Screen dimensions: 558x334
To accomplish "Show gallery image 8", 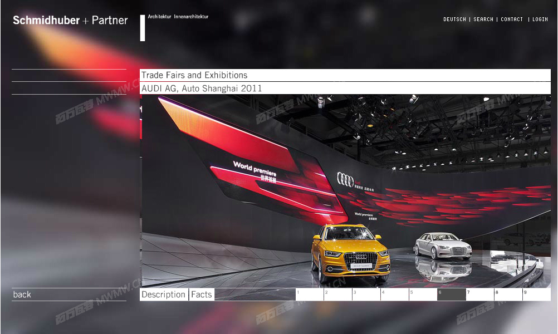I will click(508, 294).
